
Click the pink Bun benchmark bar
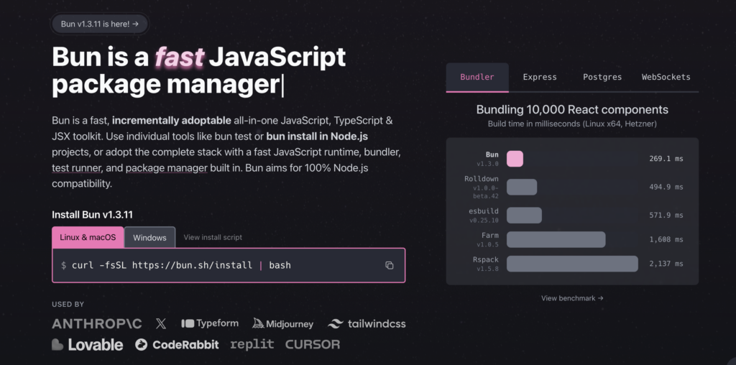(515, 159)
